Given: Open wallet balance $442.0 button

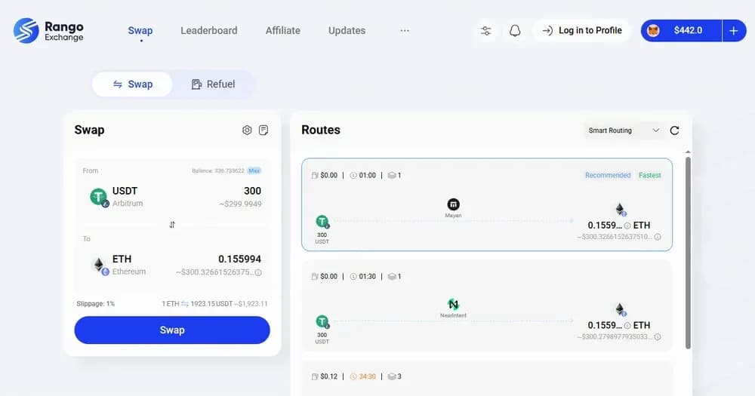Looking at the screenshot, I should pyautogui.click(x=681, y=30).
